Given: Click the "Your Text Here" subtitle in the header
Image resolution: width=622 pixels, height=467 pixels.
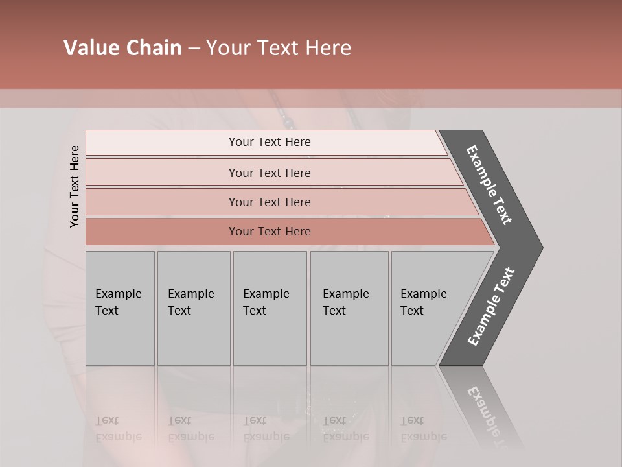Looking at the screenshot, I should [x=279, y=47].
